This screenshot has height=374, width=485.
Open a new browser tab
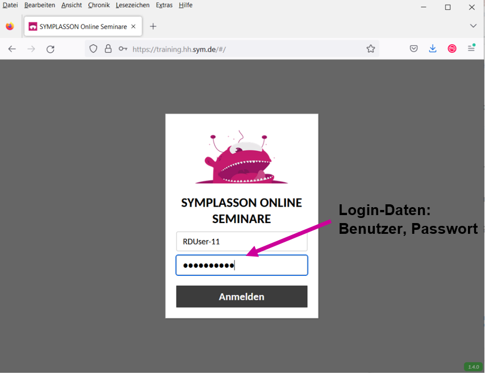click(x=153, y=27)
